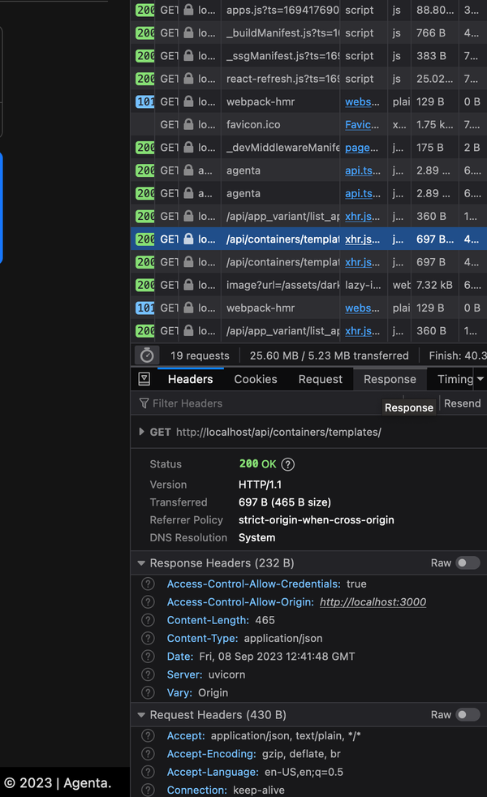
Task: Click the stopwatch performance analysis icon
Action: [146, 355]
